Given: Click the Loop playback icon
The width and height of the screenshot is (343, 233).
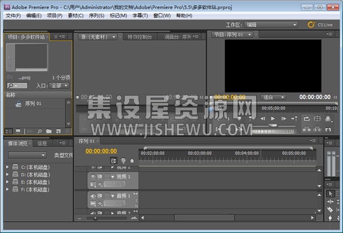Looking at the screenshot, I should pos(306,119).
